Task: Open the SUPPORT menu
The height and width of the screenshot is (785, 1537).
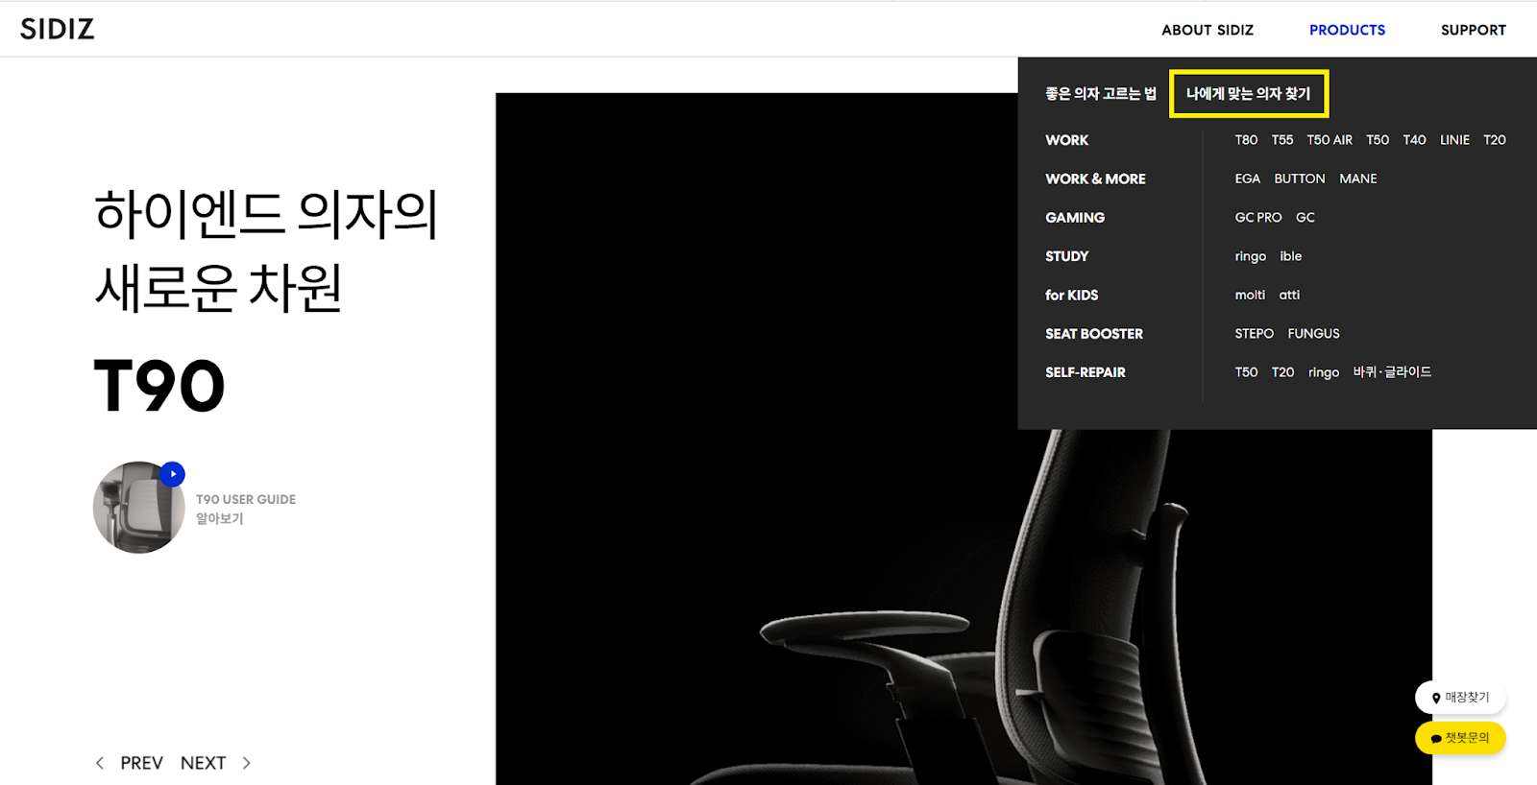Action: tap(1473, 30)
